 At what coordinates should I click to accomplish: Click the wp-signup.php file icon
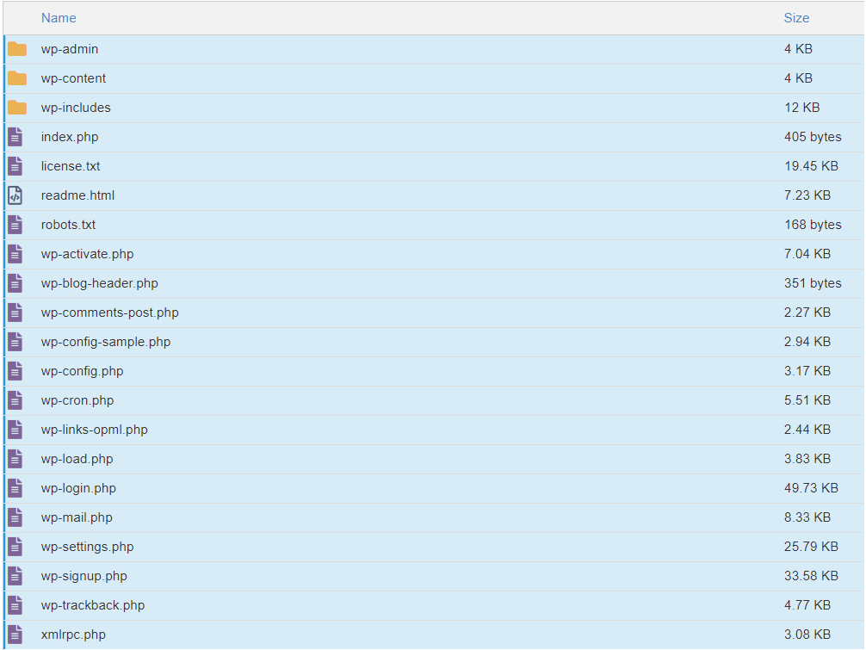click(x=15, y=576)
